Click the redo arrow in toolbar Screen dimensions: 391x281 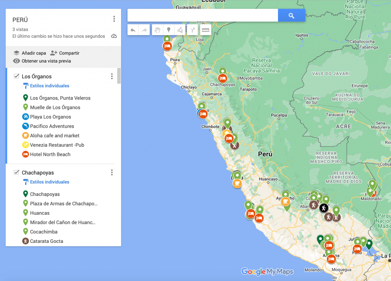144,30
